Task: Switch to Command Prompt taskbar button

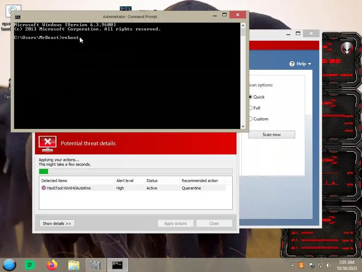Action: point(117,265)
